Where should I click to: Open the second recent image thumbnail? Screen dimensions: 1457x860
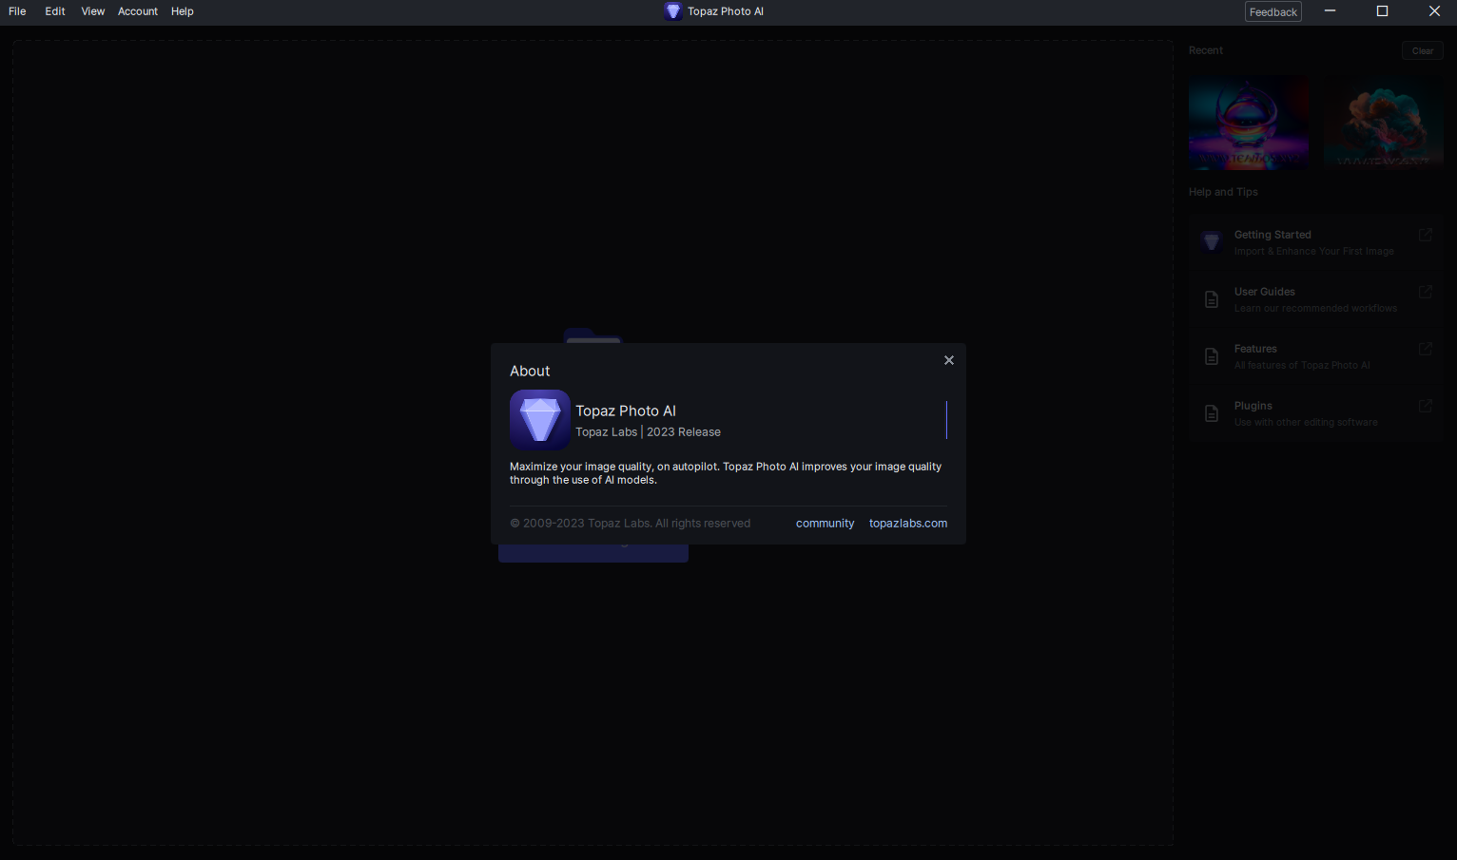[1384, 123]
